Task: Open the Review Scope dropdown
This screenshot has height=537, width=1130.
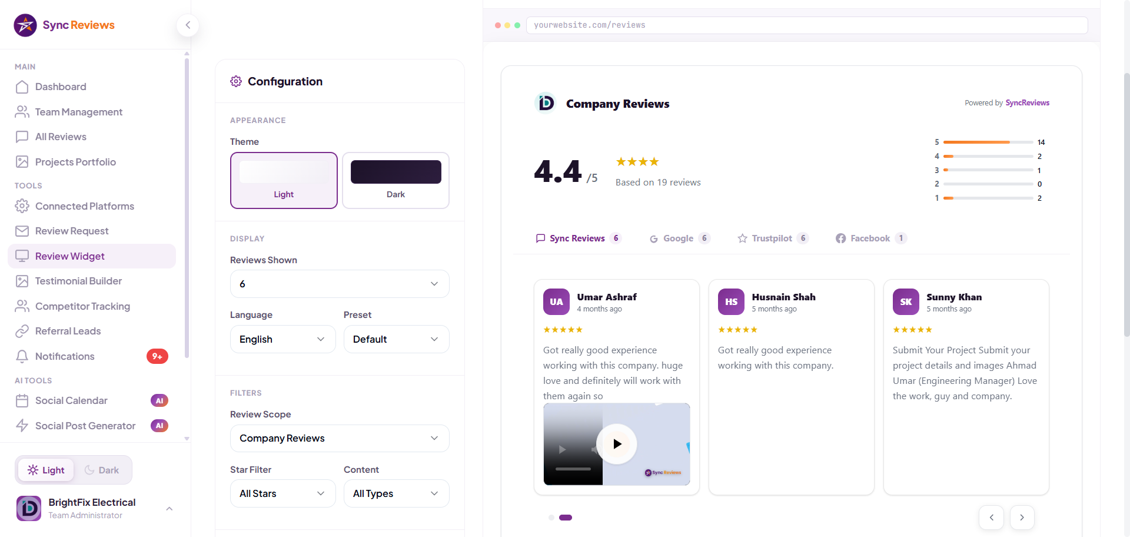Action: pyautogui.click(x=340, y=438)
